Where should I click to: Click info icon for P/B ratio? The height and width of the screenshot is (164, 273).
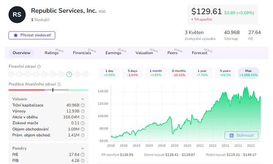[83, 160]
